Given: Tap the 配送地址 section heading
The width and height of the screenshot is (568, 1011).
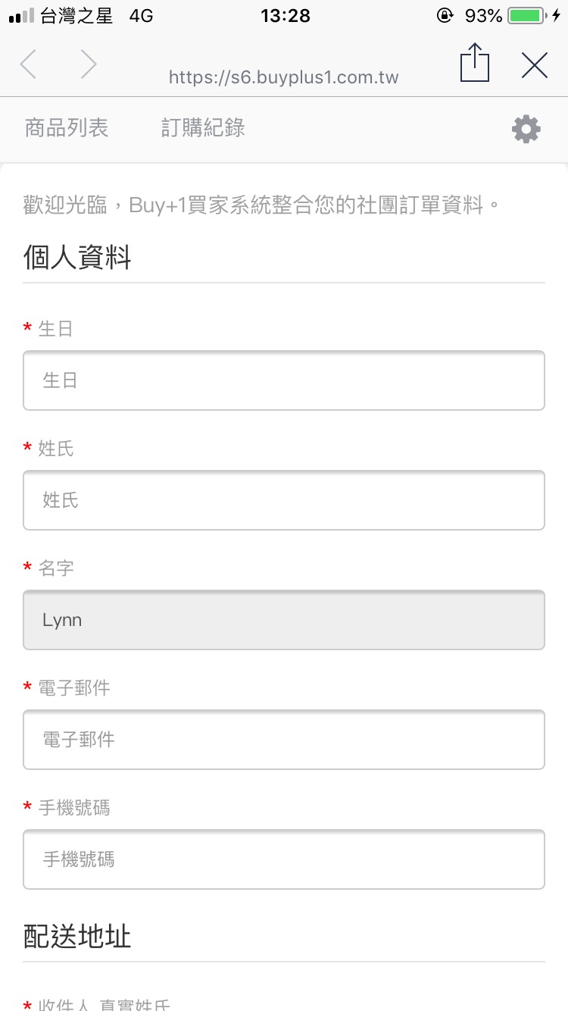Looking at the screenshot, I should [x=77, y=937].
